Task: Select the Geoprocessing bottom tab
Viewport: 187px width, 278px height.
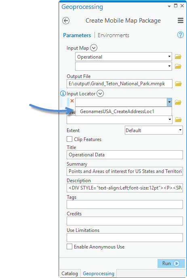Action: coord(99,274)
